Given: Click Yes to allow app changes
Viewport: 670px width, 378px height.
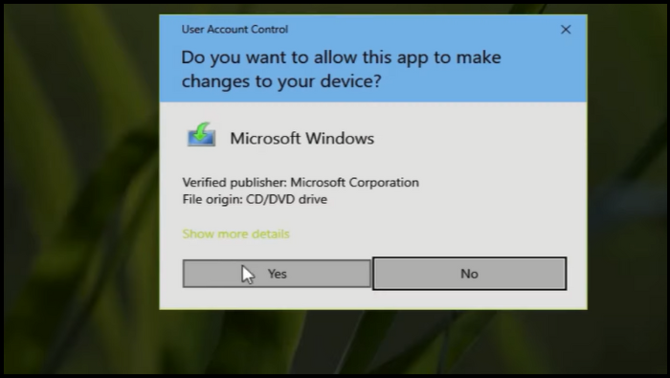Looking at the screenshot, I should [277, 274].
